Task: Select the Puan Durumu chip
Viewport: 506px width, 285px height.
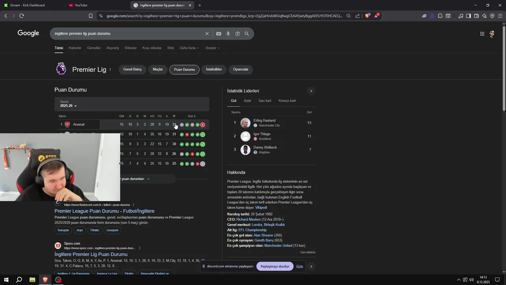Action: coord(185,69)
